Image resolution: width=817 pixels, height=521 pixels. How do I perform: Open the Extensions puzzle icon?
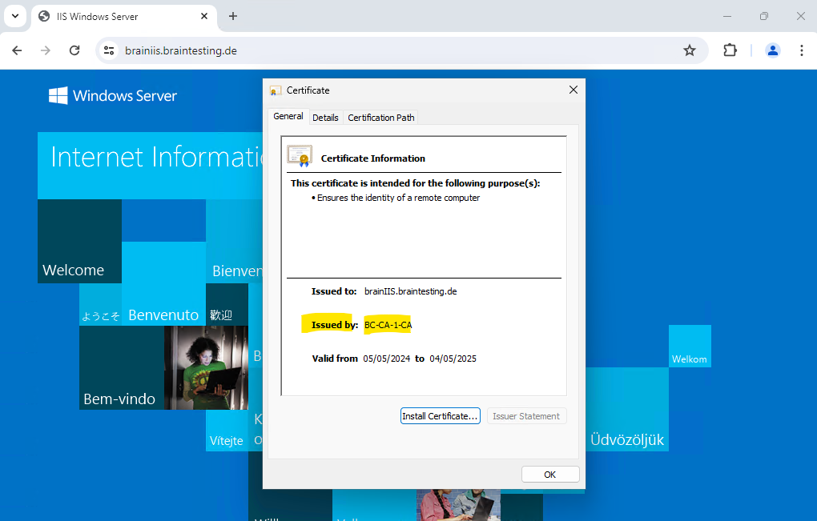pos(730,50)
